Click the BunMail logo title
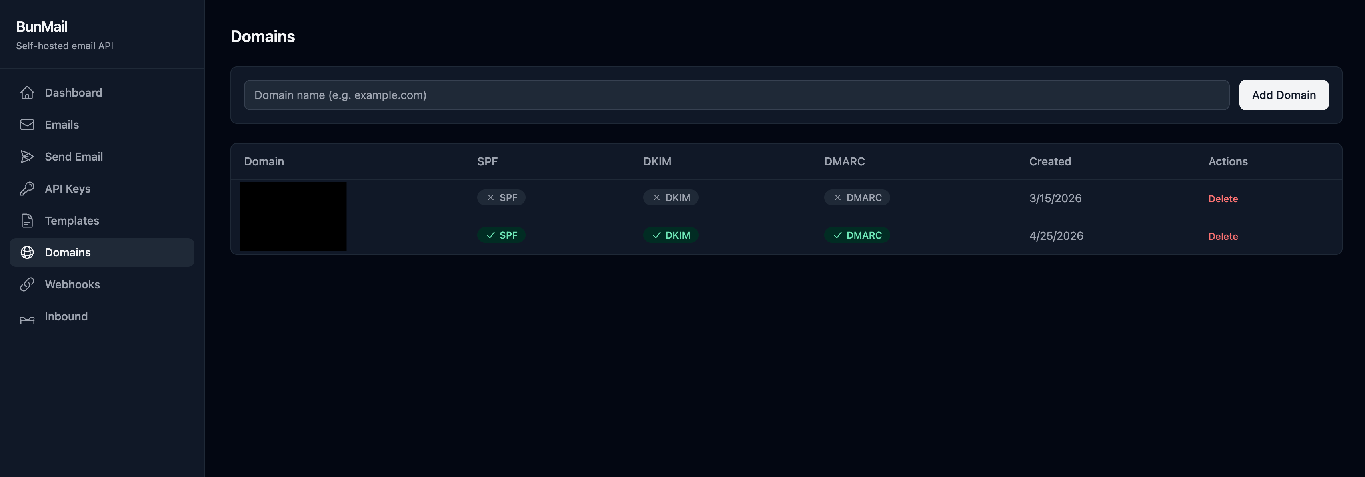The height and width of the screenshot is (477, 1365). pyautogui.click(x=42, y=26)
